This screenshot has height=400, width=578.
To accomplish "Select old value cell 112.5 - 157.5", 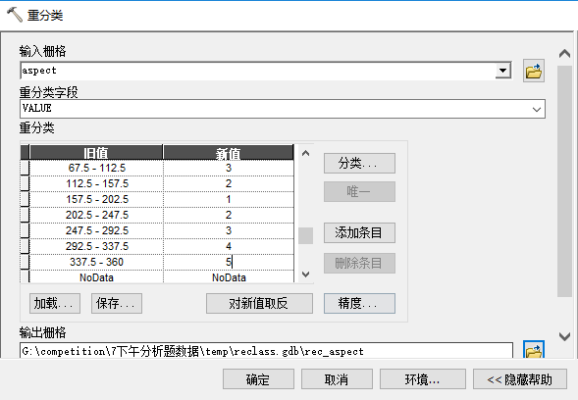I will 96,183.
